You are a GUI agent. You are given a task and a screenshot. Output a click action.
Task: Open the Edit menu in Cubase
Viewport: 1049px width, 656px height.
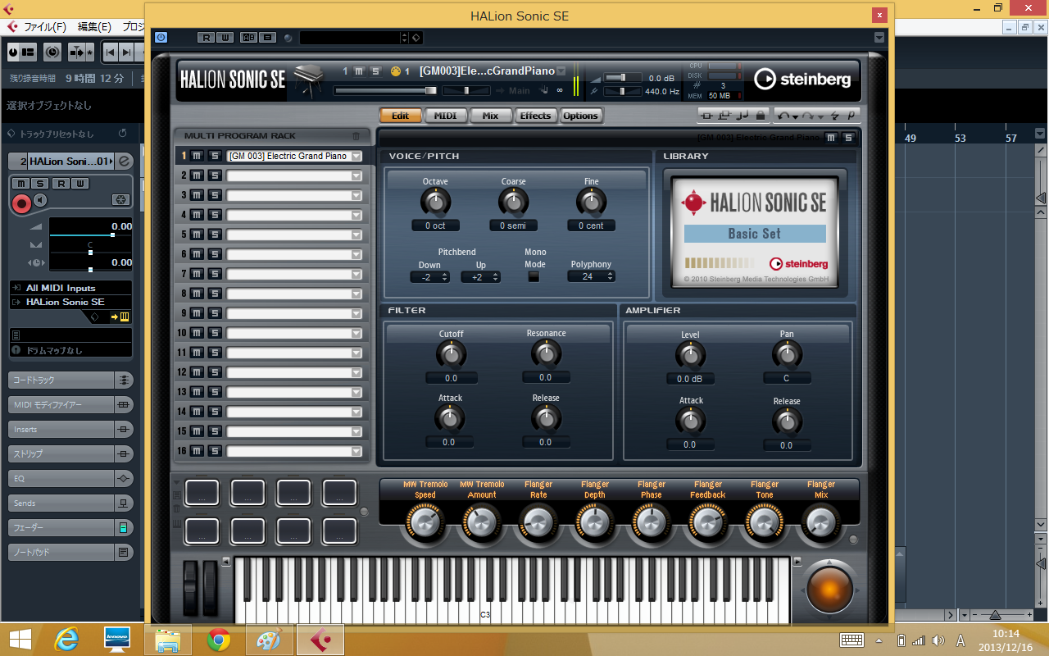click(x=94, y=27)
